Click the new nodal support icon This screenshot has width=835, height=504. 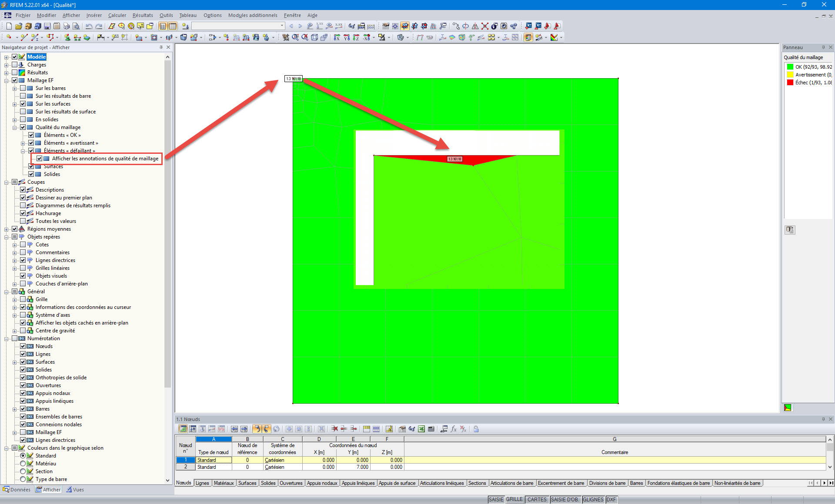[x=67, y=37]
